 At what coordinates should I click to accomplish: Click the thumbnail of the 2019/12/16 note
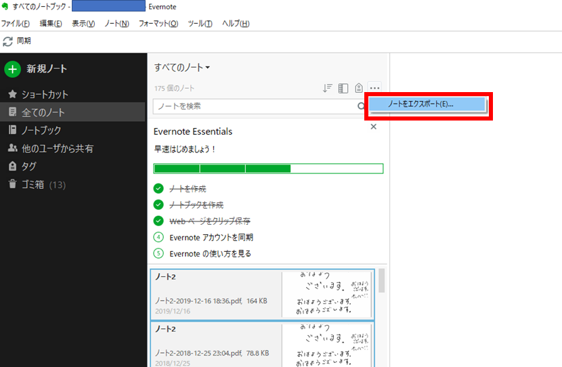pos(327,295)
